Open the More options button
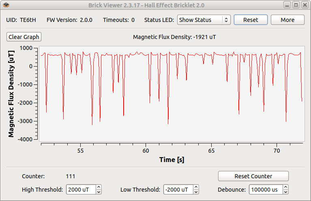 click(x=287, y=20)
